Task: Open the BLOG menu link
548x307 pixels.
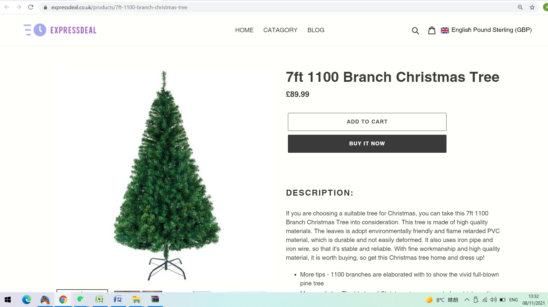Action: [316, 30]
